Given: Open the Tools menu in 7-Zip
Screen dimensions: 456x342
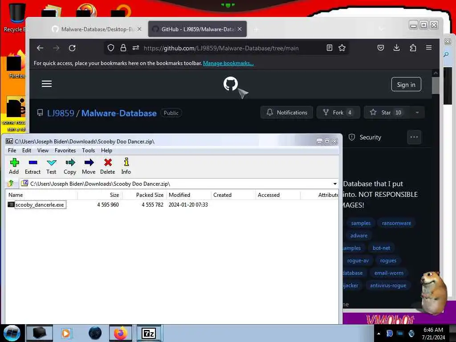Looking at the screenshot, I should pyautogui.click(x=89, y=151).
